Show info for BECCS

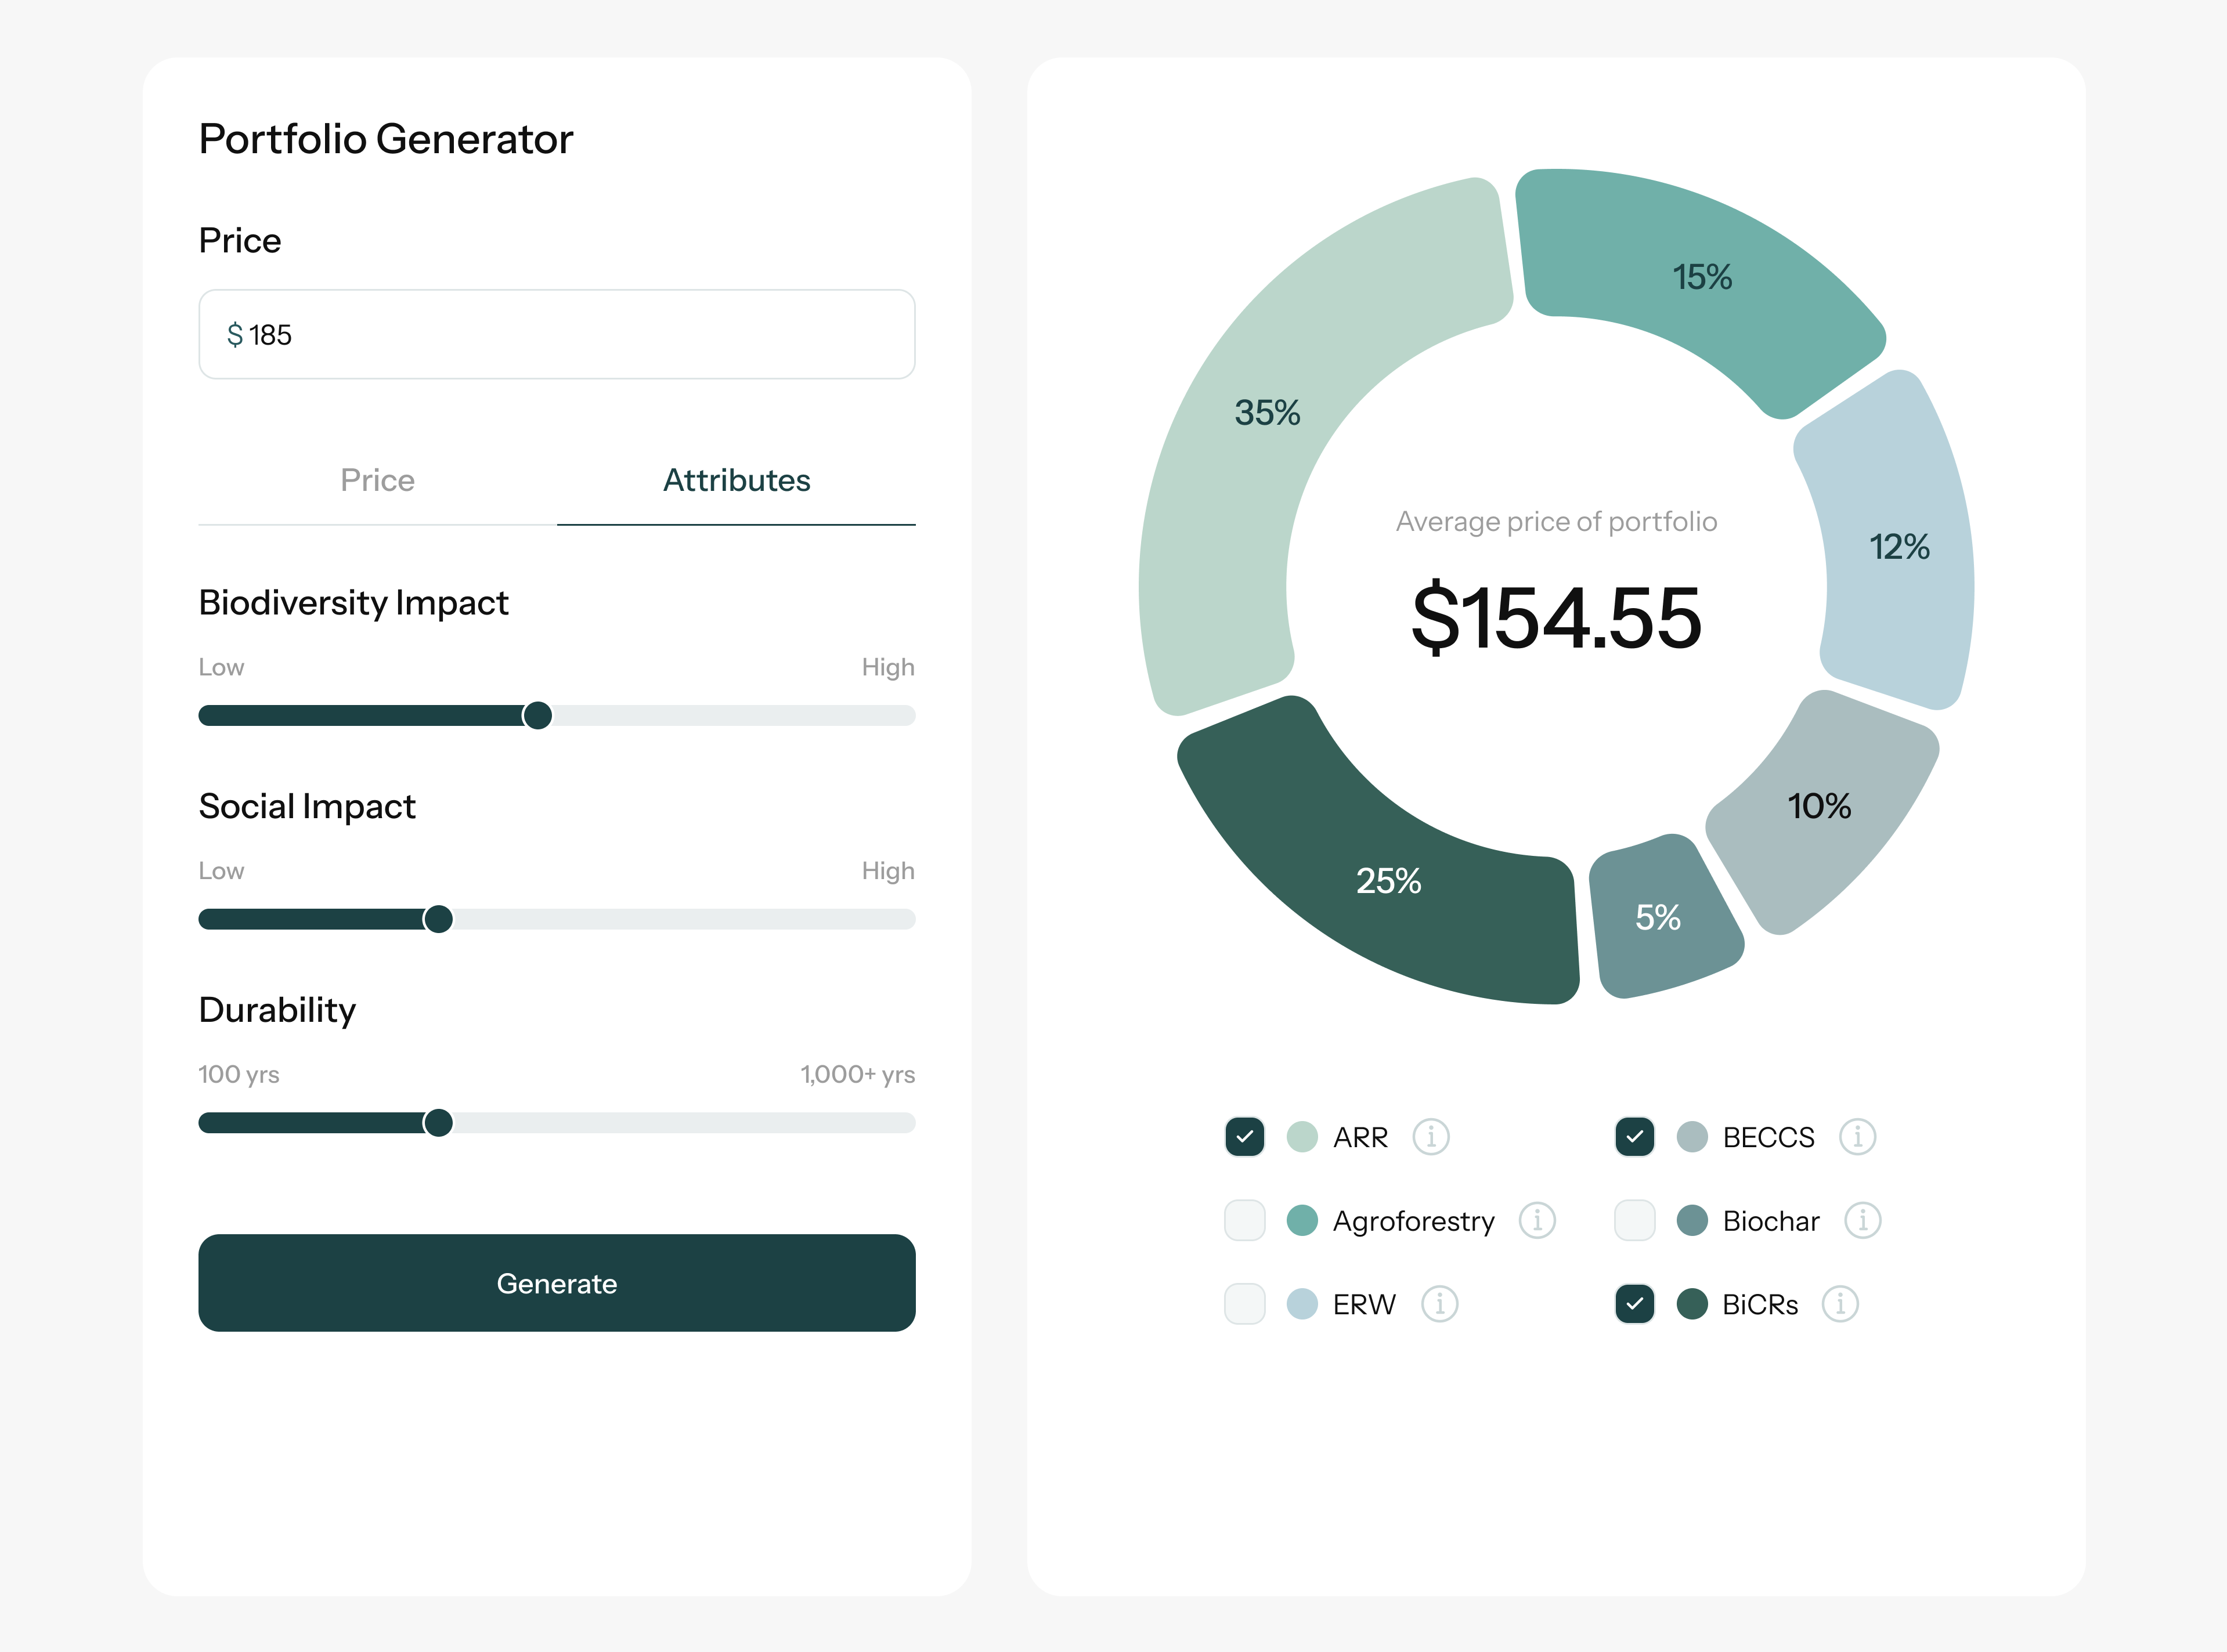point(1857,1137)
